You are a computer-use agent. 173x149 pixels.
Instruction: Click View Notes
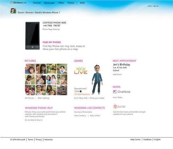(x=118, y=97)
